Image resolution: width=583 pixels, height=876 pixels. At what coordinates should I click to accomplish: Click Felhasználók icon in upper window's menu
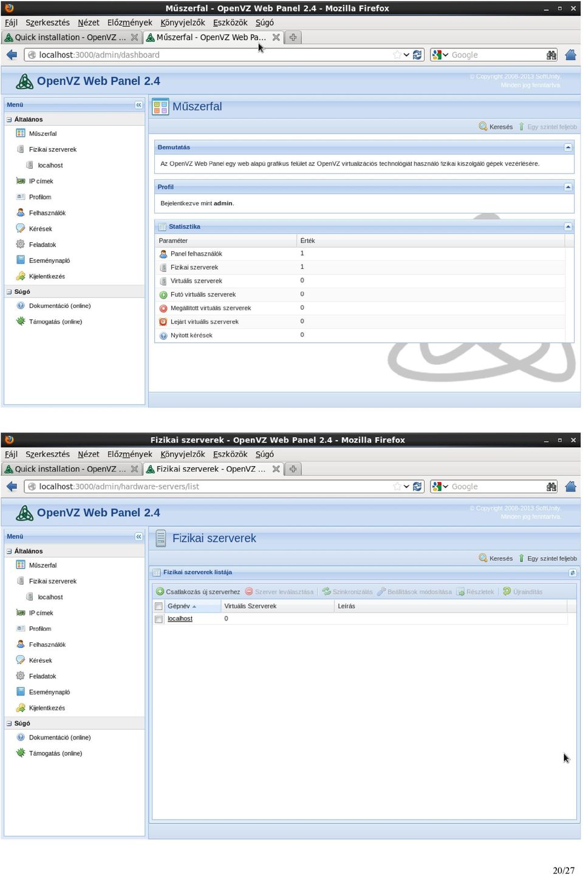tap(21, 212)
